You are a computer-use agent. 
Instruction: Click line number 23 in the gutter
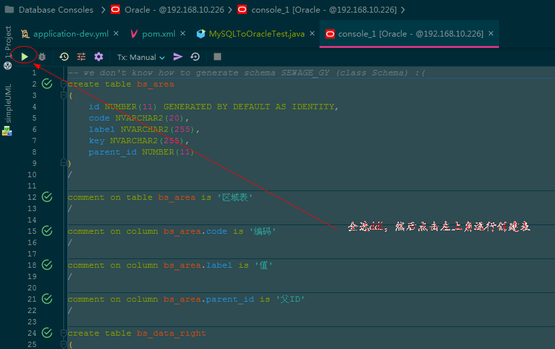(x=32, y=322)
